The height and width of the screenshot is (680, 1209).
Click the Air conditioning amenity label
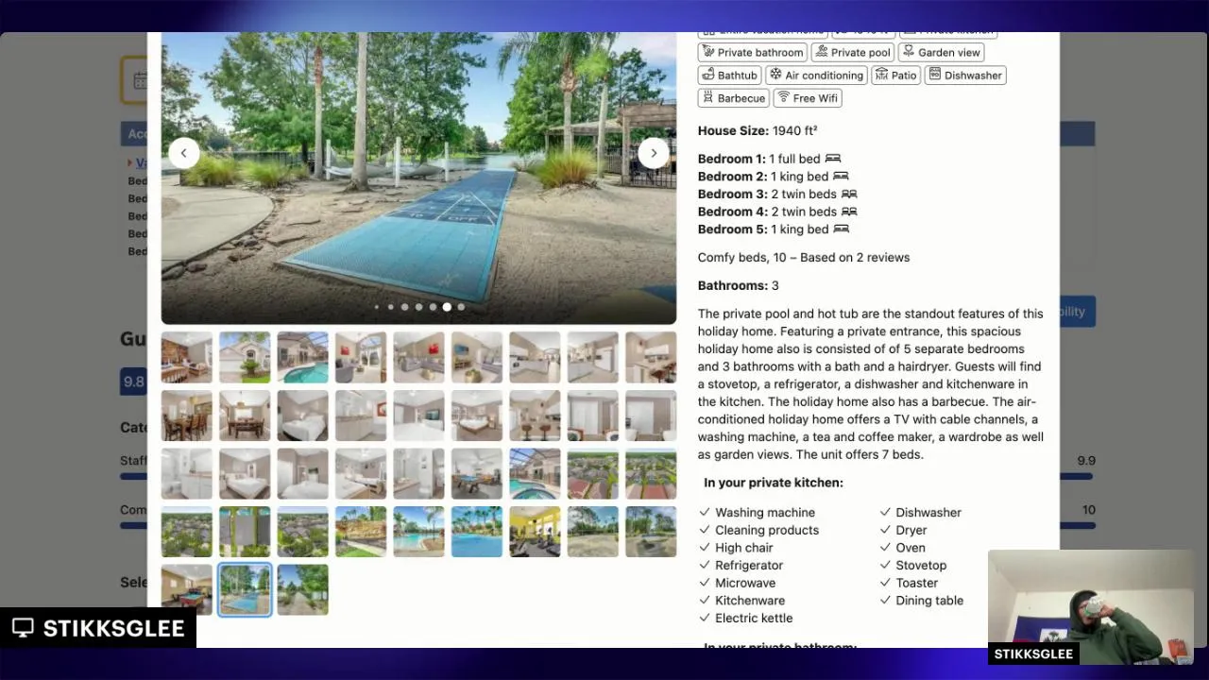824,76
